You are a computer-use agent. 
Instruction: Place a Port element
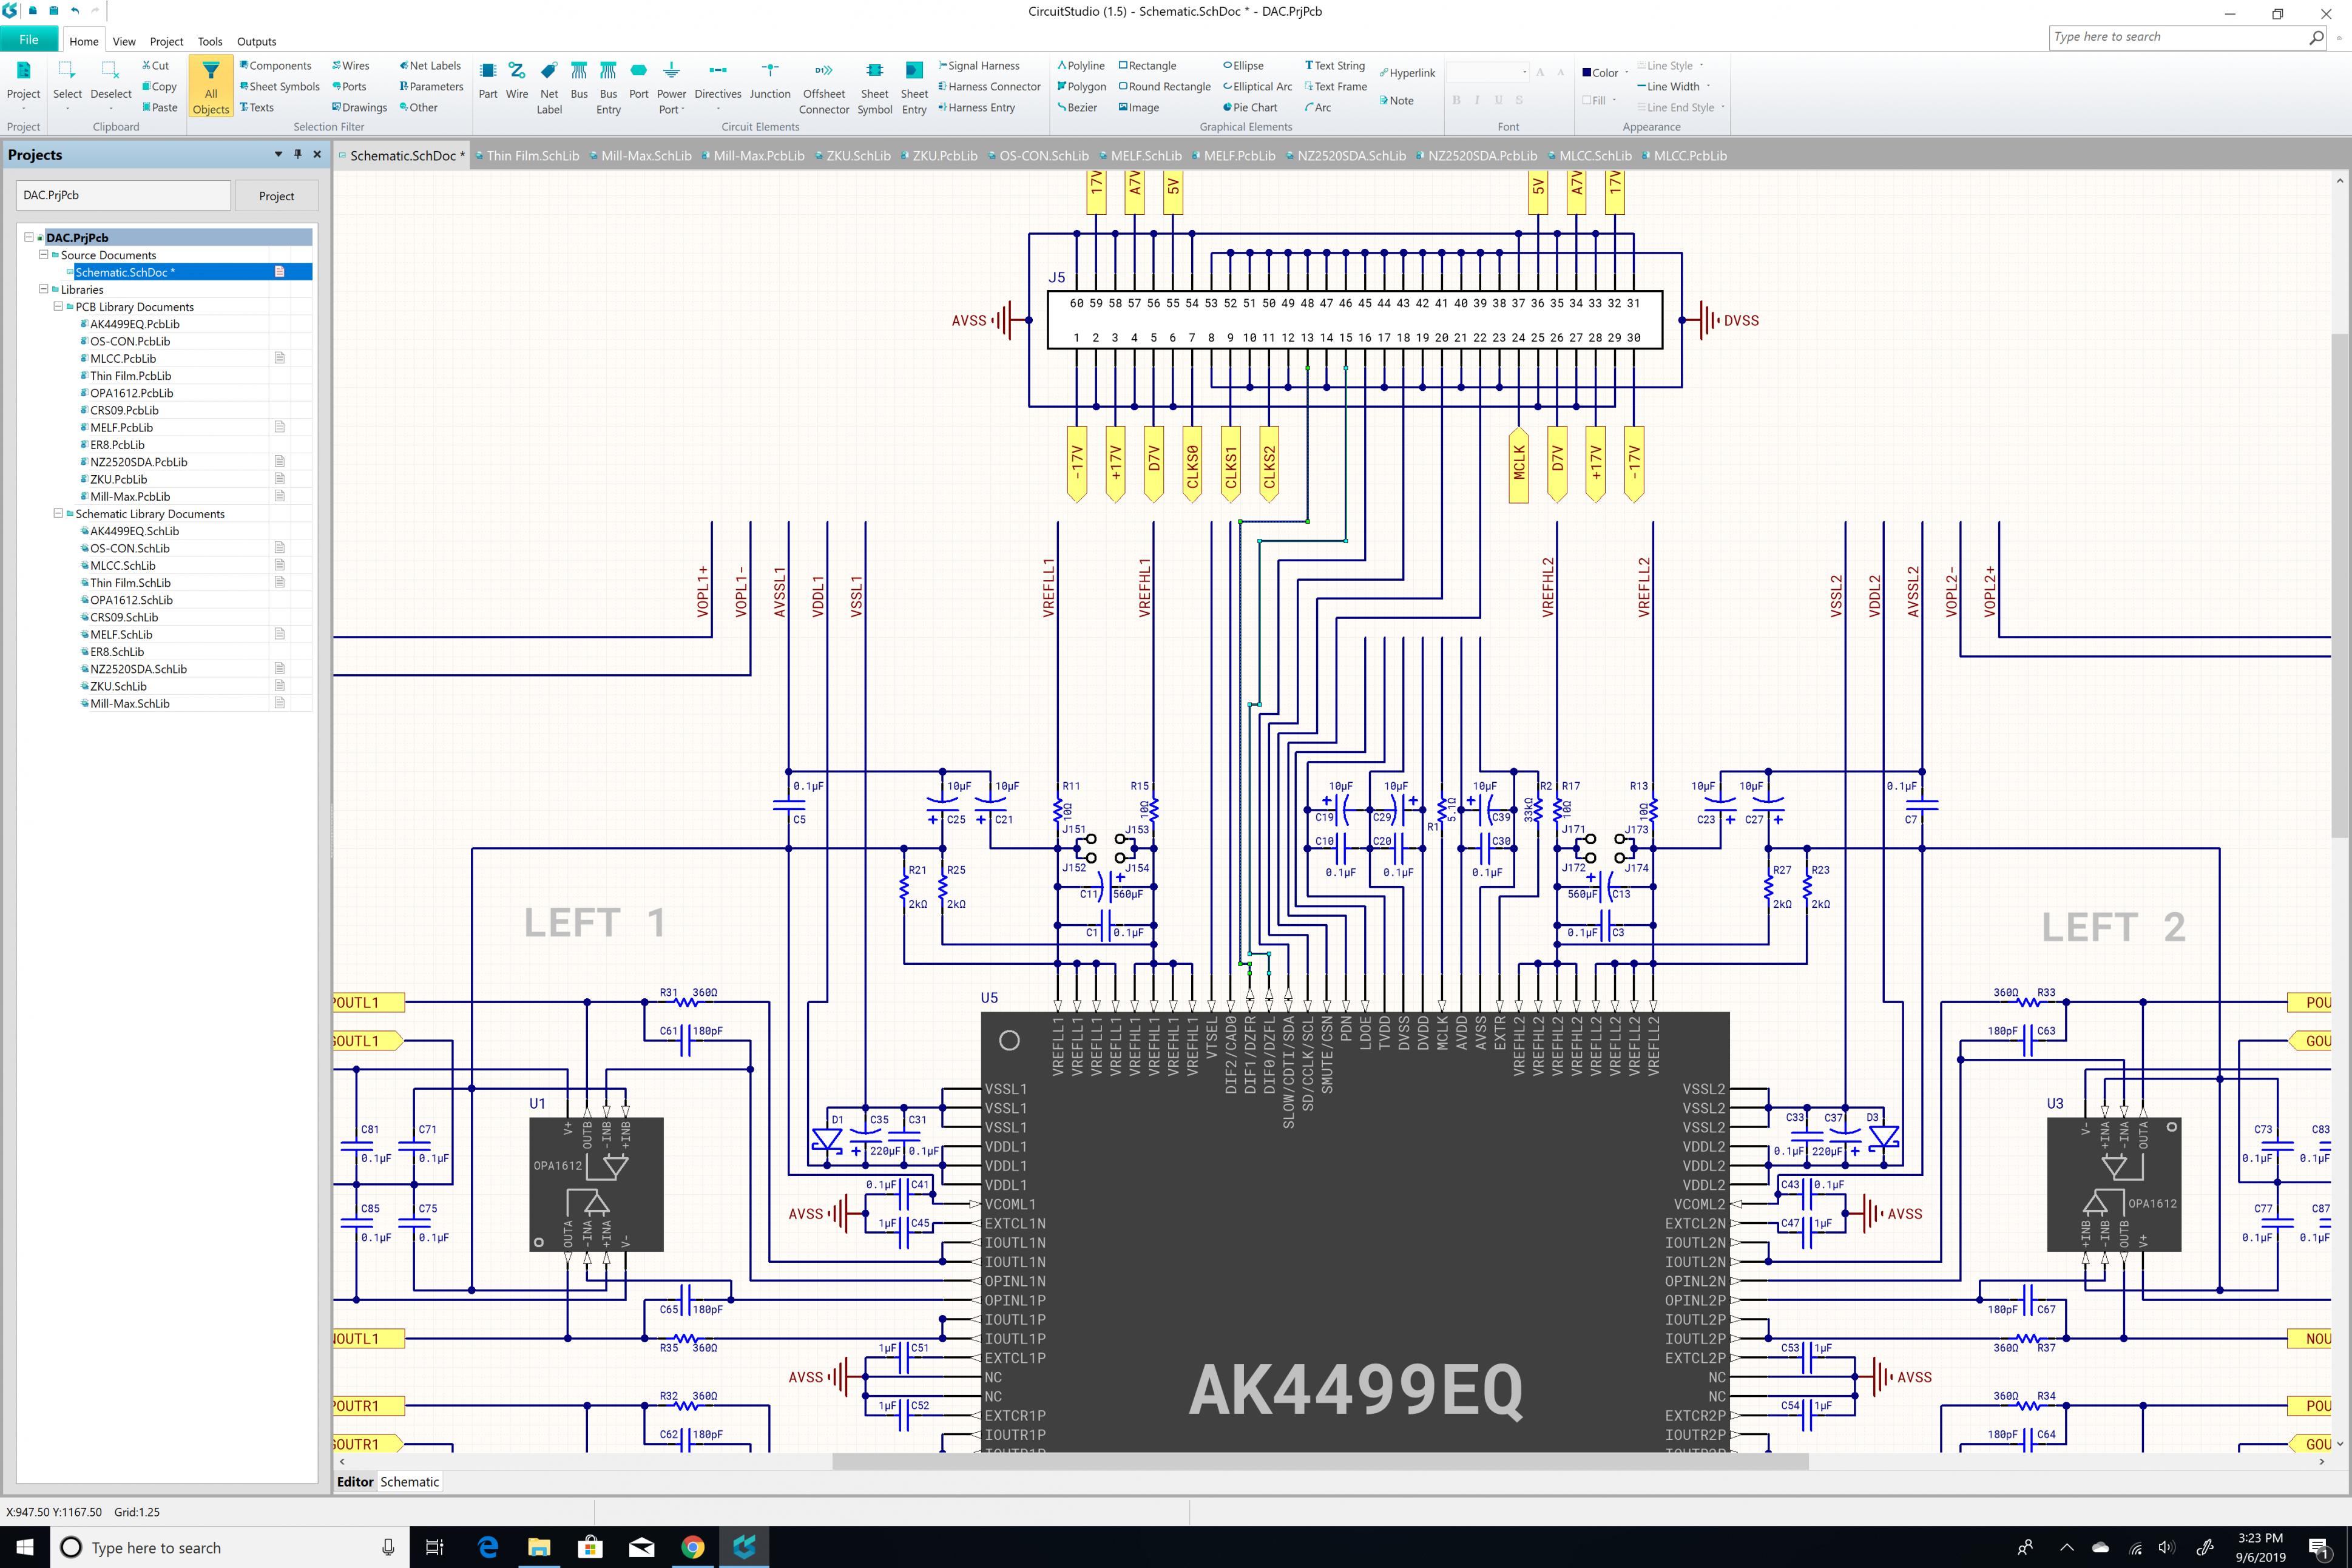638,81
